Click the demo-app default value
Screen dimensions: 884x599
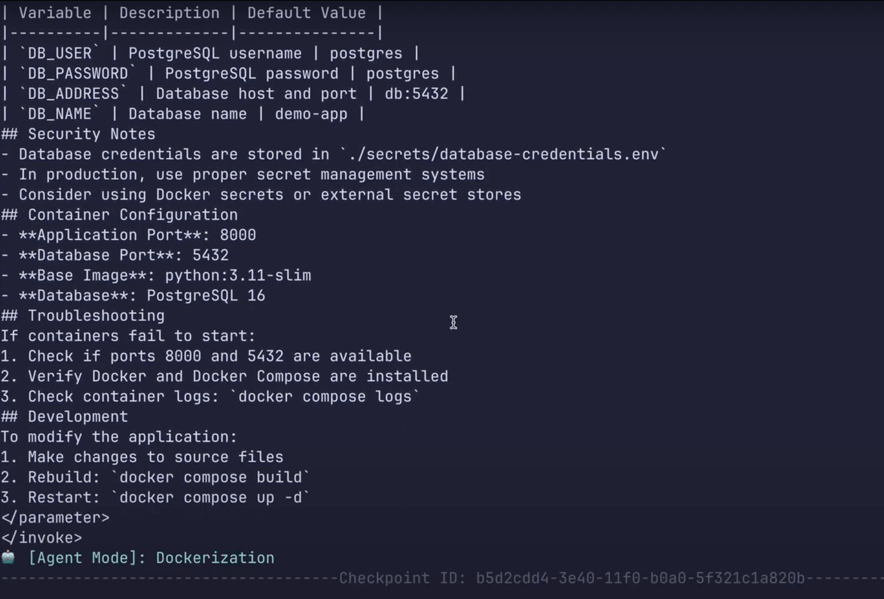311,114
